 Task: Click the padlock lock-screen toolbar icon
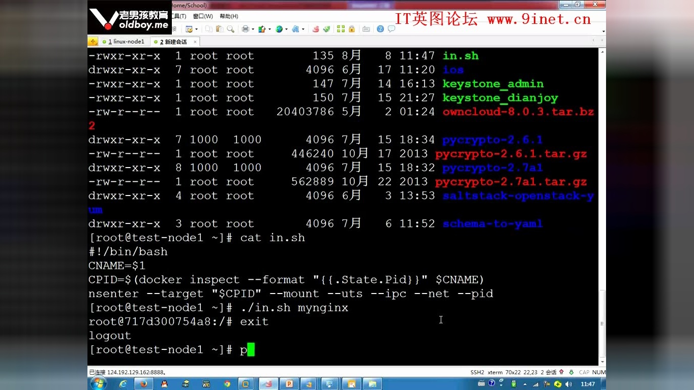[x=351, y=29]
